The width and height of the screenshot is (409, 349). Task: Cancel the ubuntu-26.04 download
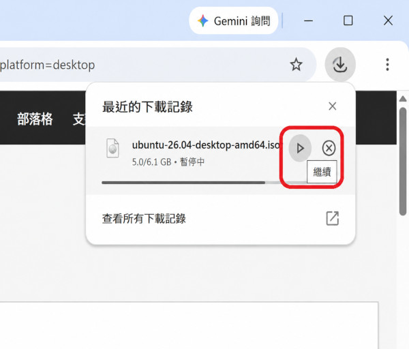coord(329,148)
